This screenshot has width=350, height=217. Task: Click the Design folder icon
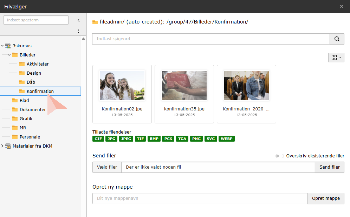point(22,73)
